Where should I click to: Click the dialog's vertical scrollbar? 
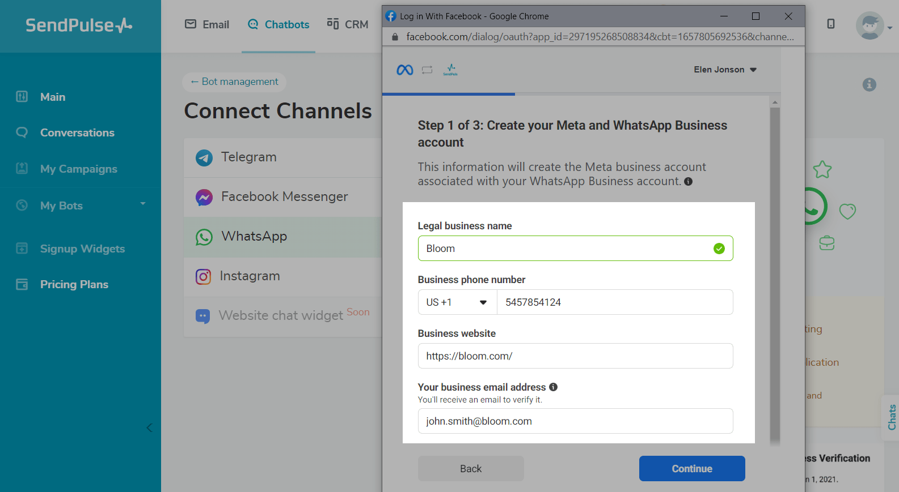coord(775,272)
